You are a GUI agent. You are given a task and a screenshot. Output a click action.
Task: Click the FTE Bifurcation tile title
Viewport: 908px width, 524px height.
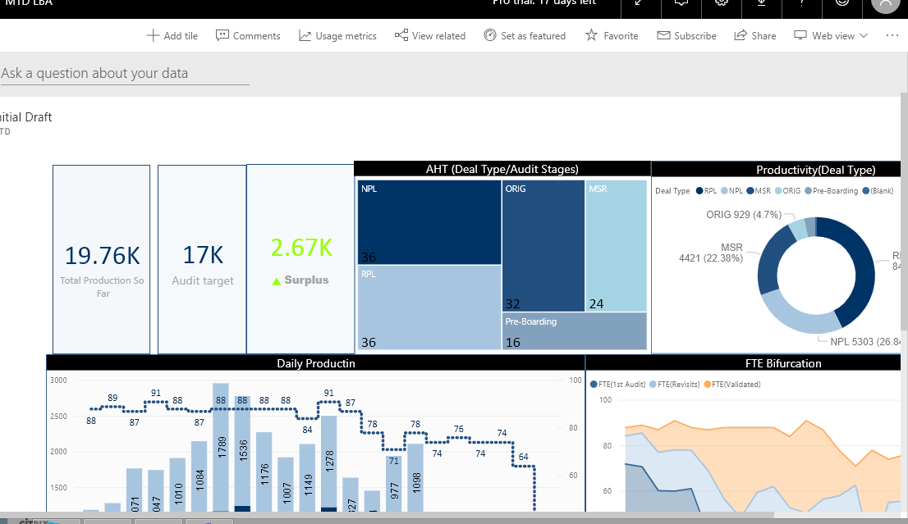(x=783, y=363)
